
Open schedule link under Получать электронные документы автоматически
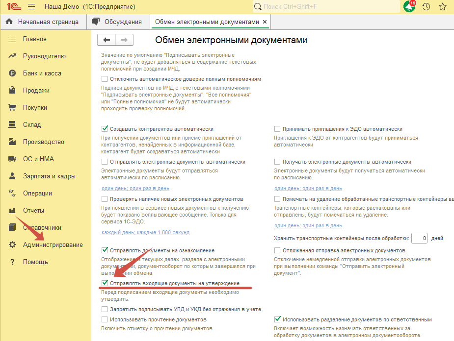tap(308, 188)
